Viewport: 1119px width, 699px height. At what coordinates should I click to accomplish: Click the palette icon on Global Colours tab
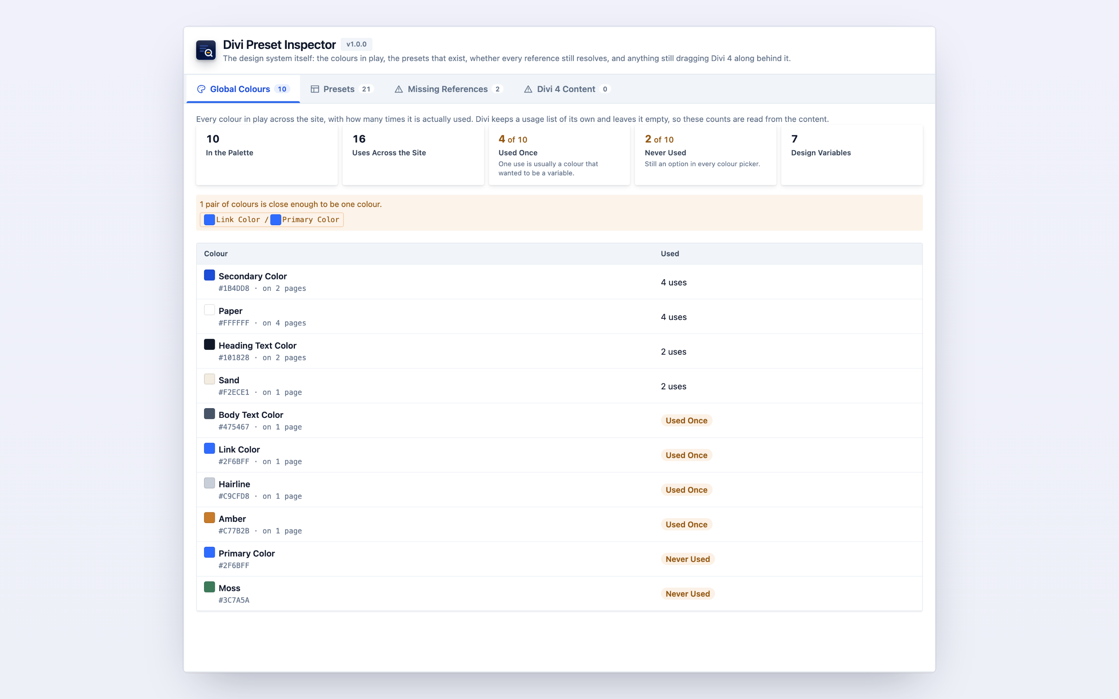pyautogui.click(x=201, y=89)
